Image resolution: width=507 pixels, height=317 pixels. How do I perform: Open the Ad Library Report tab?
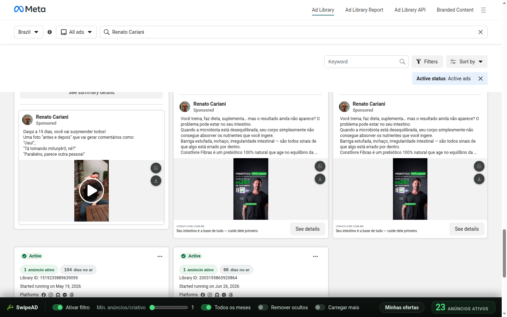point(364,10)
